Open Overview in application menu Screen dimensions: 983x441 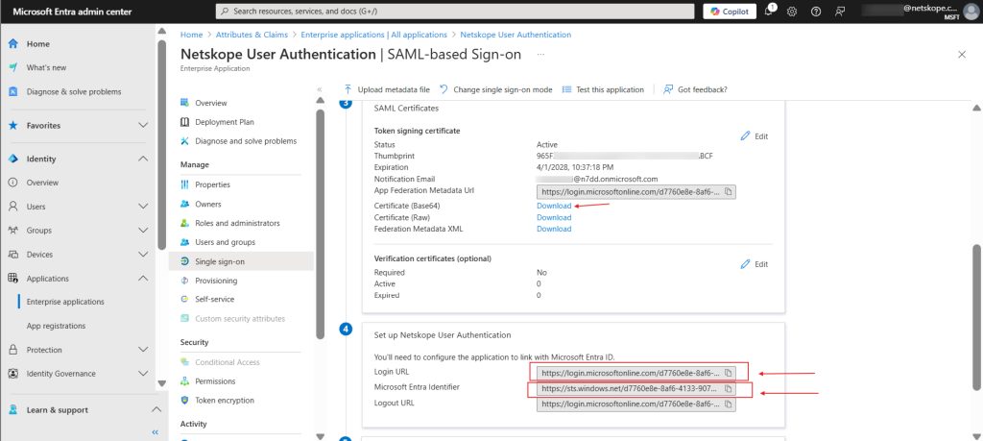click(210, 103)
